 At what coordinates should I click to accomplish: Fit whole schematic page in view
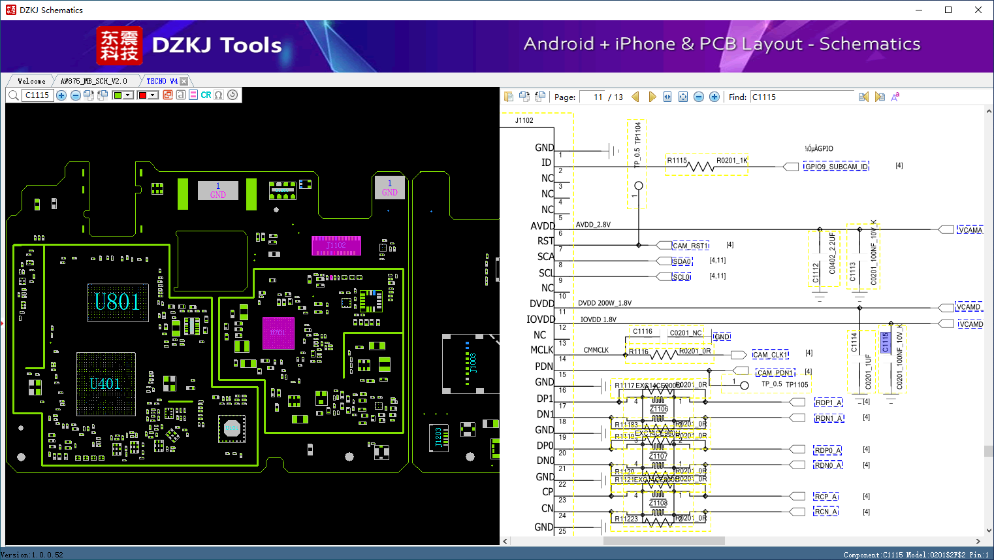pos(683,97)
